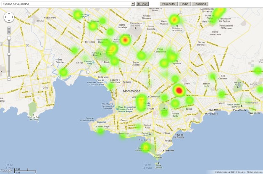This screenshot has height=174, width=263.
Task: Zoom out with the minus button
Action: [9, 78]
